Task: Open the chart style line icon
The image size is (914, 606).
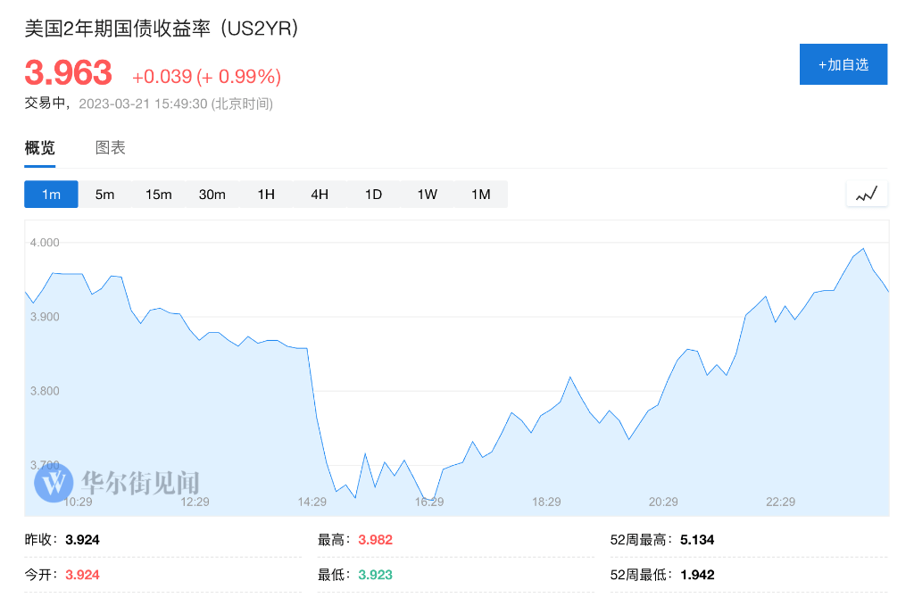Action: [867, 193]
